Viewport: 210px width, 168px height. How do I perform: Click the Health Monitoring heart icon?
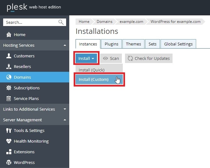click(x=9, y=141)
